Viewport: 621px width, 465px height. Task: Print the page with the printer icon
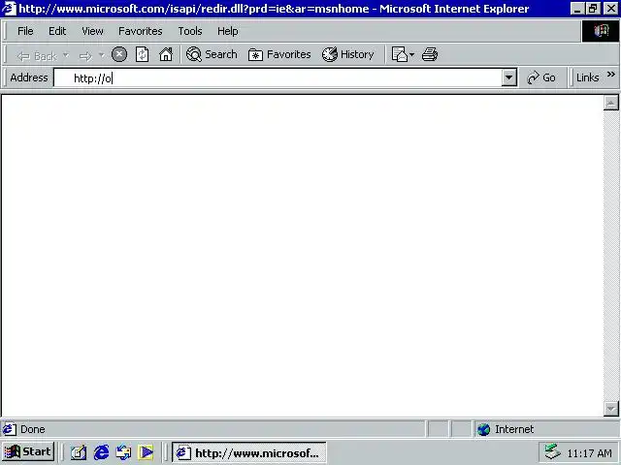pos(430,54)
